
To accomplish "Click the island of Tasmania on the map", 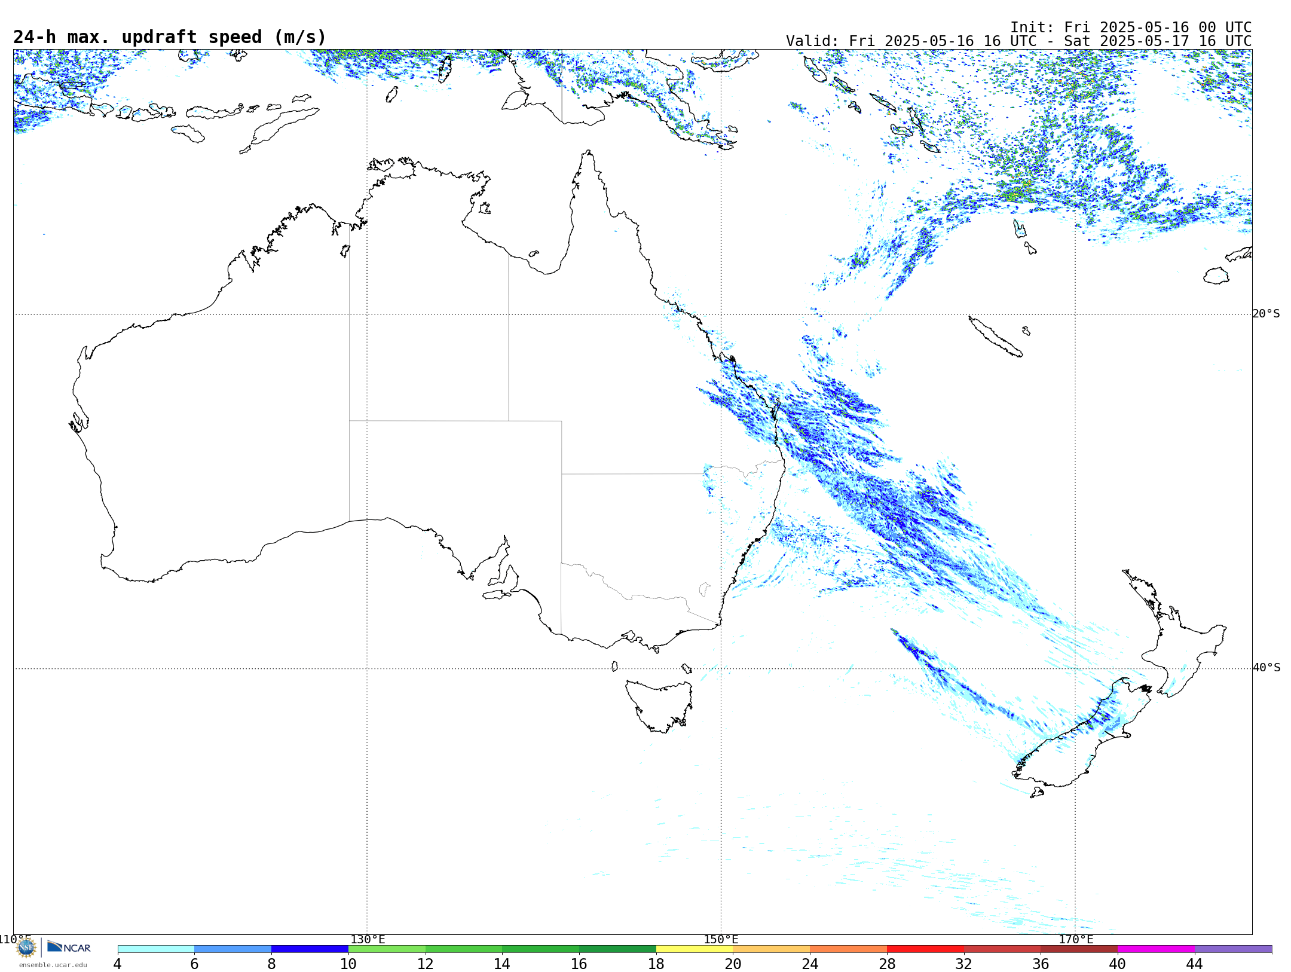I will point(659,705).
